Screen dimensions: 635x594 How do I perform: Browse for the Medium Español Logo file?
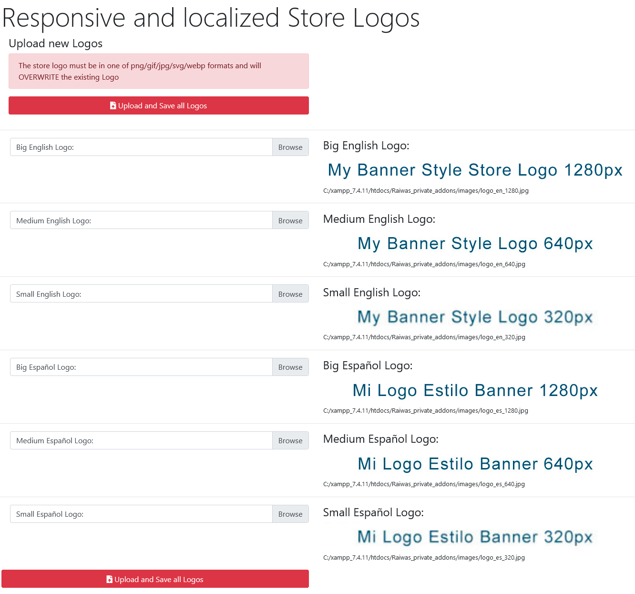(290, 440)
